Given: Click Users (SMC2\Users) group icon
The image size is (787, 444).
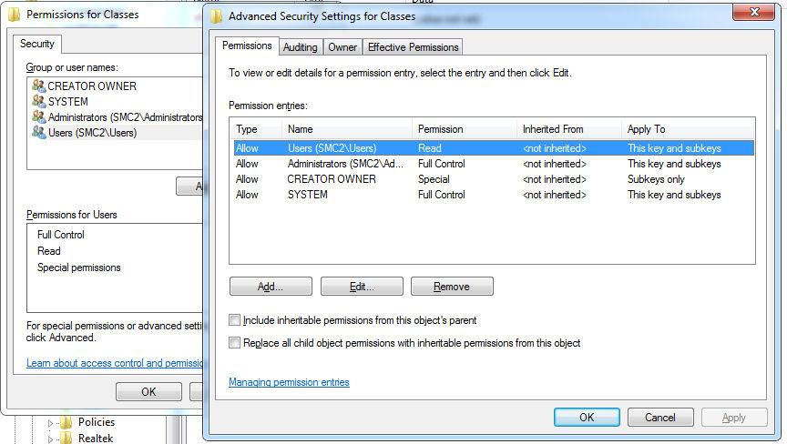Looking at the screenshot, I should (x=38, y=132).
